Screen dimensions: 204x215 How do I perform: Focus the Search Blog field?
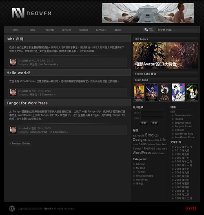(178, 30)
